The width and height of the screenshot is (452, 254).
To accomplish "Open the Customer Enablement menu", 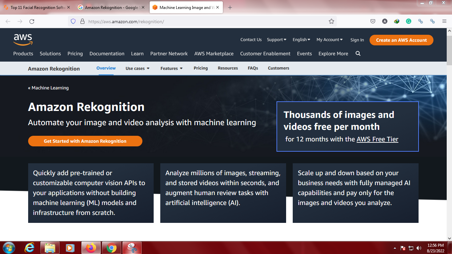I will [265, 54].
